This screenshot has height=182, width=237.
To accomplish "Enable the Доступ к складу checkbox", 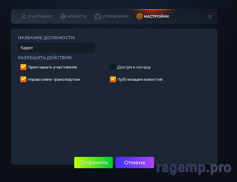I will click(113, 67).
